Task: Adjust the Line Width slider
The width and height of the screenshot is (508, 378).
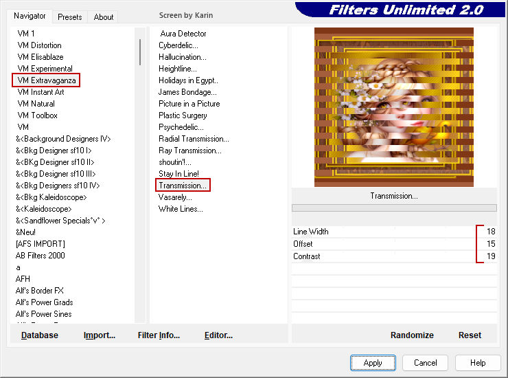Action: coord(384,232)
